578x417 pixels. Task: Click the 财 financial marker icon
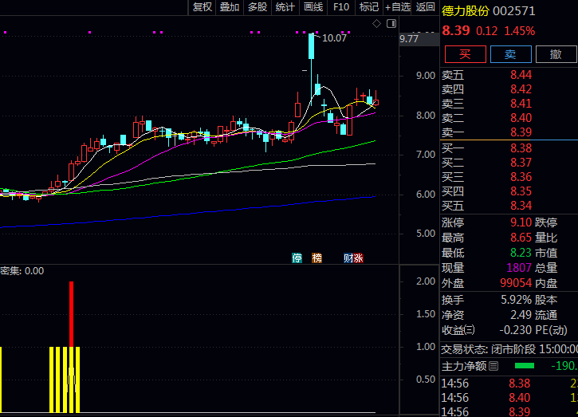coord(348,258)
